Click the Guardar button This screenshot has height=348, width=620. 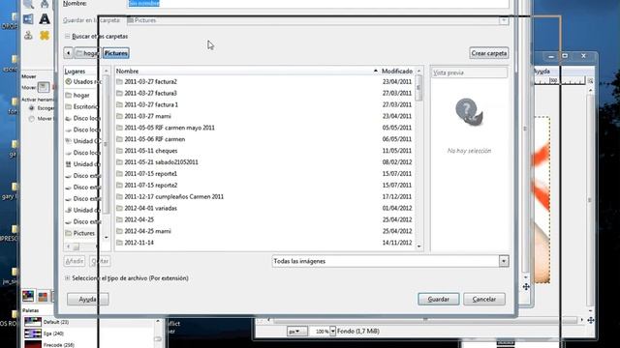pos(439,299)
